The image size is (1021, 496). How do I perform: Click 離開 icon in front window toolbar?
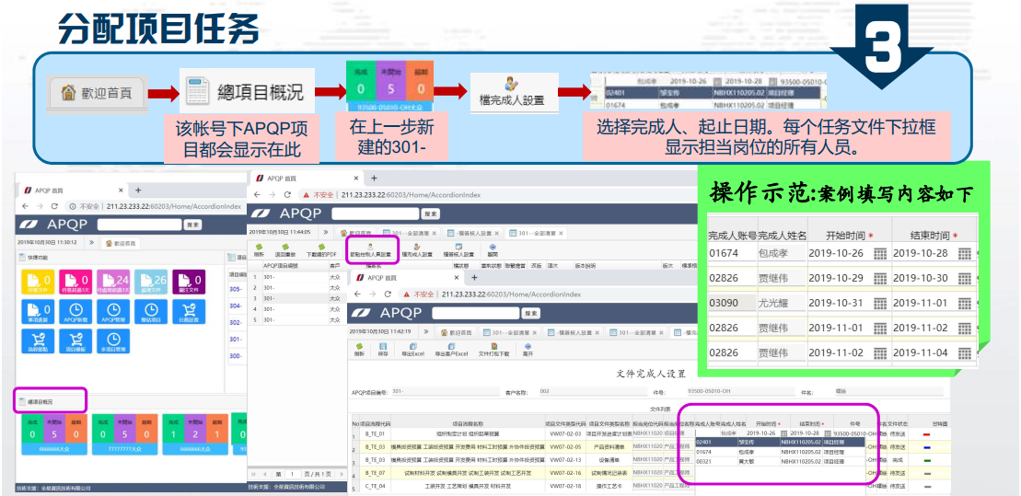(x=528, y=350)
